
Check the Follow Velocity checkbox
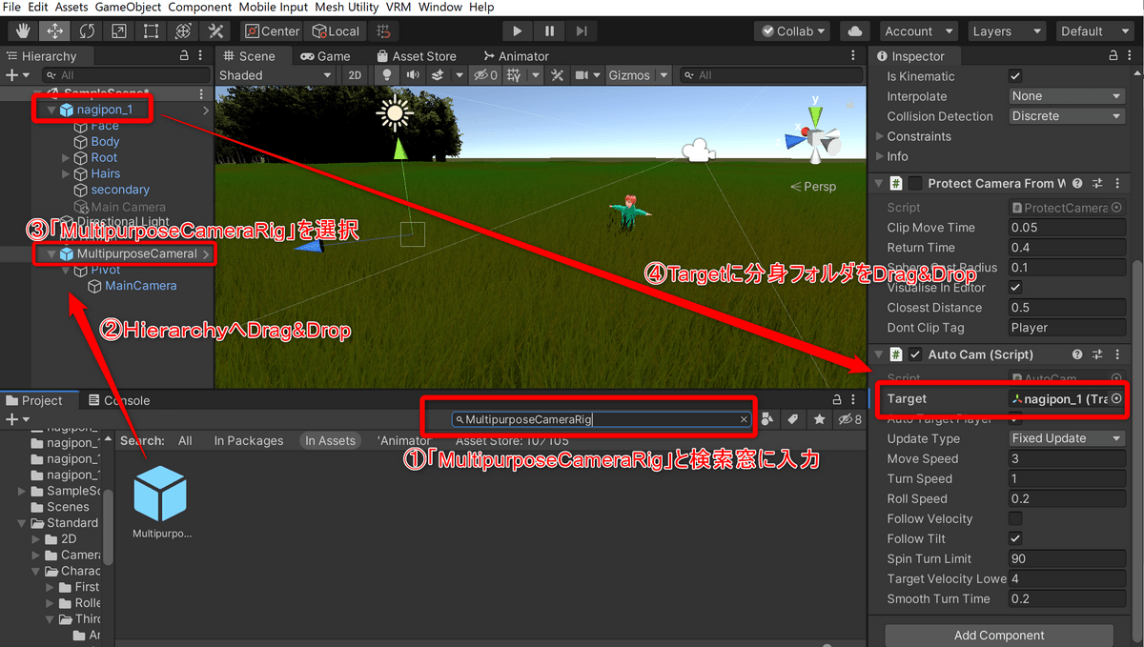pos(1015,519)
